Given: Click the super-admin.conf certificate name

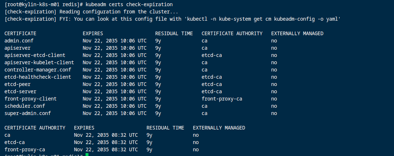Looking at the screenshot, I should tap(28, 113).
